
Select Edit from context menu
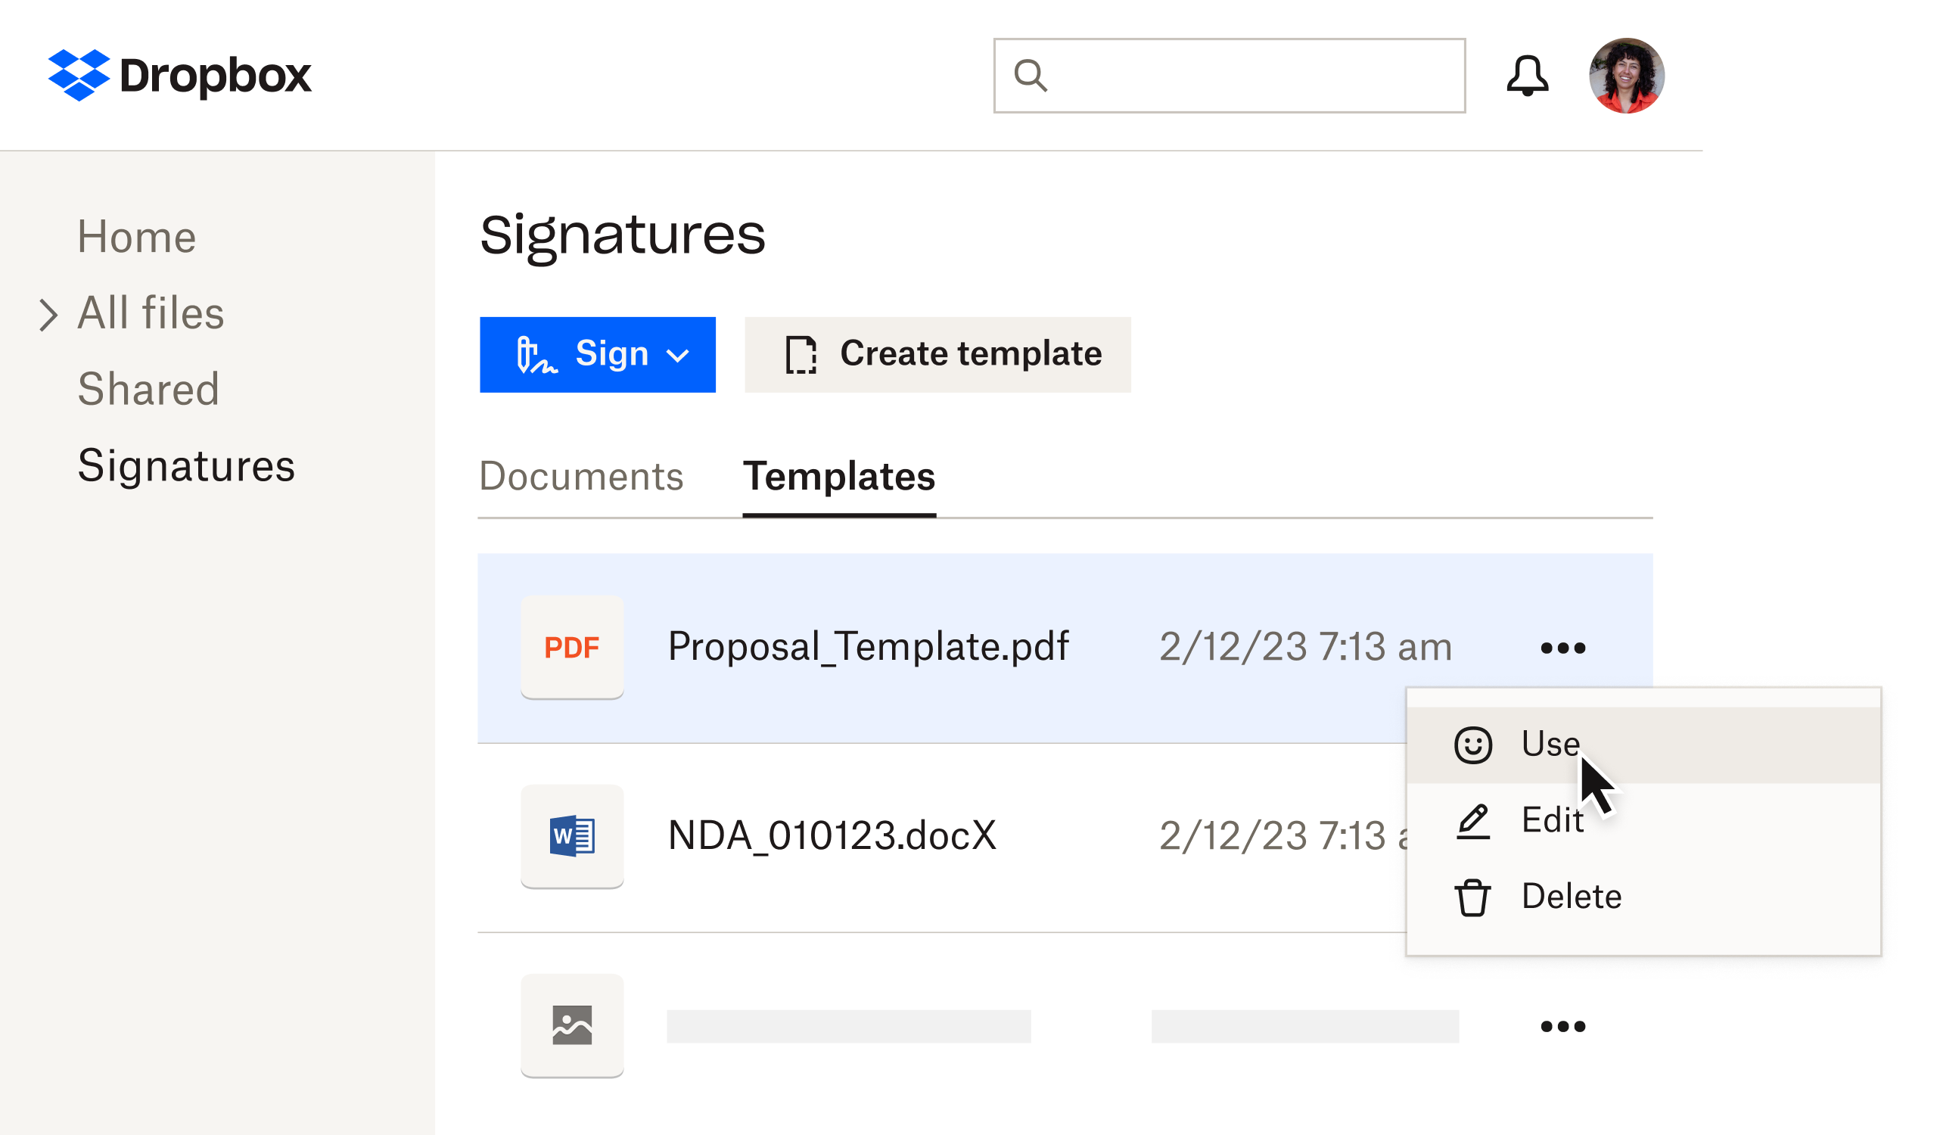click(x=1550, y=820)
